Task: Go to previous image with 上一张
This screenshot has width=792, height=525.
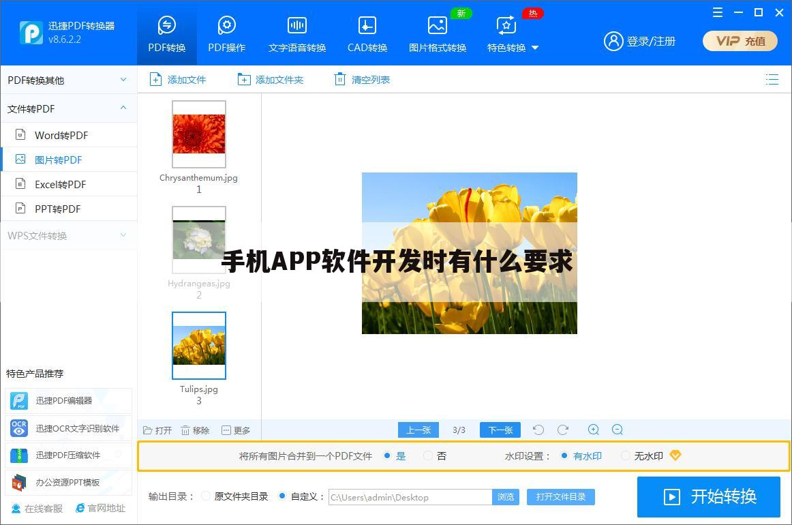Action: 418,430
